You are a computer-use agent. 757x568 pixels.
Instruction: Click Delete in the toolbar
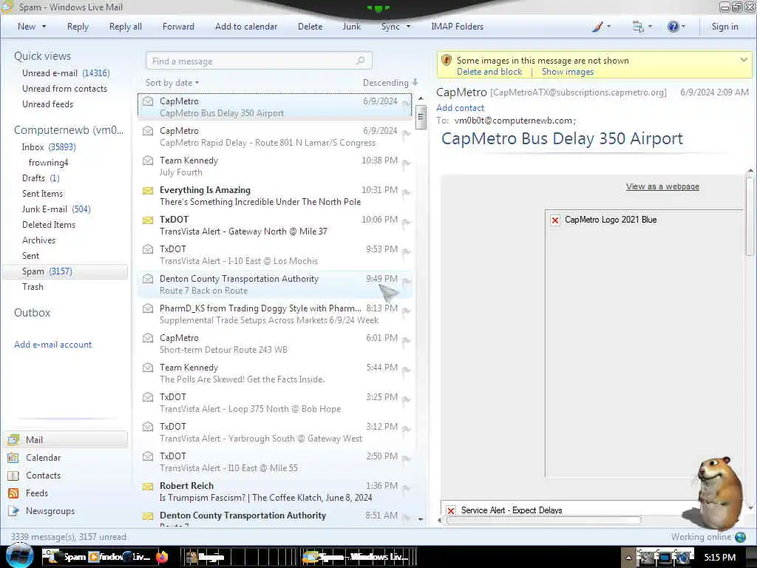(x=310, y=27)
